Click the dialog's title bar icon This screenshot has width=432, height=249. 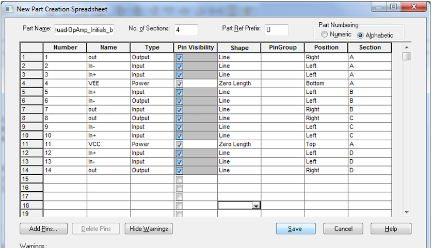9,9
